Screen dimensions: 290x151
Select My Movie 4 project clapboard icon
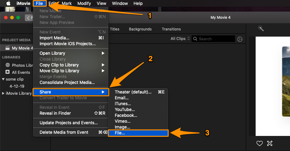[x=8, y=48]
